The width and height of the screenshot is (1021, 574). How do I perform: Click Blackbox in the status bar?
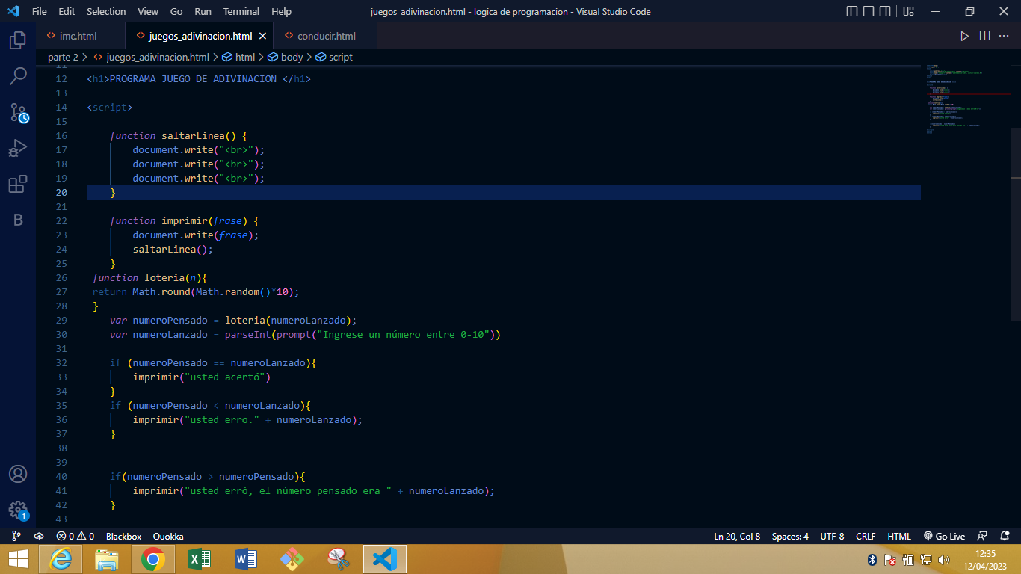coord(123,537)
